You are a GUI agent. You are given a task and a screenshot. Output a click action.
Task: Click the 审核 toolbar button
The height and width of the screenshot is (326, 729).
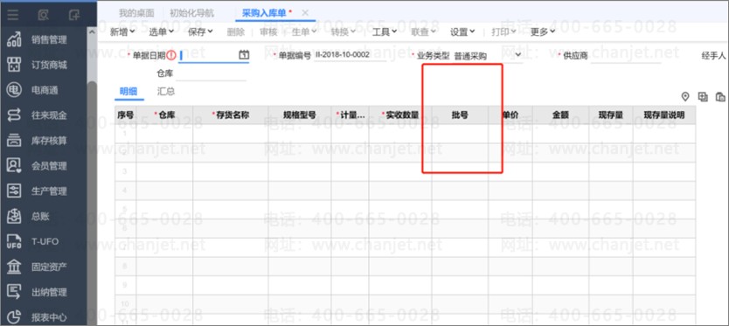click(268, 31)
